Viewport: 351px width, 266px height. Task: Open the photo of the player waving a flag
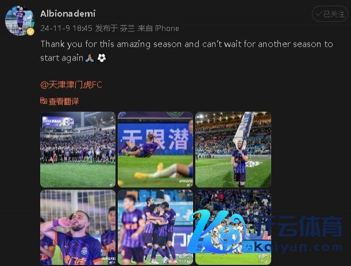pyautogui.click(x=233, y=149)
